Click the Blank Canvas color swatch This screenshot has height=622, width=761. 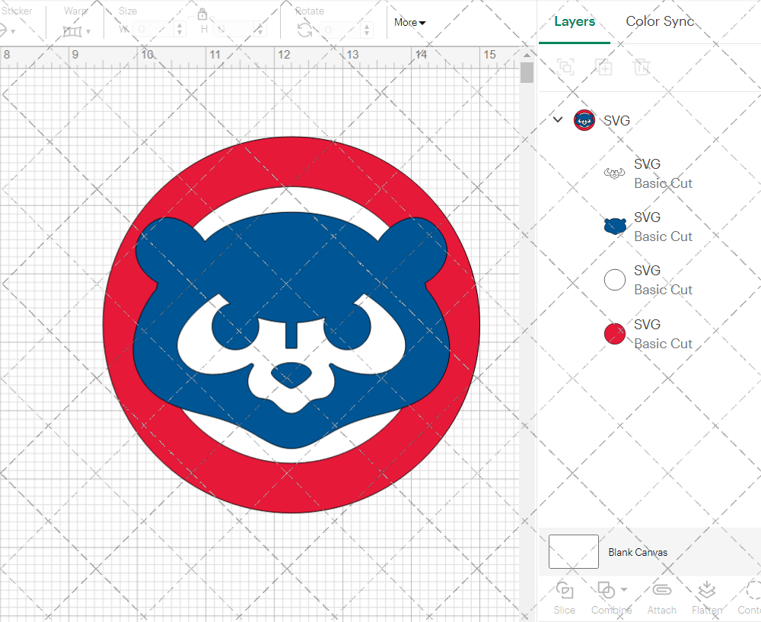pyautogui.click(x=573, y=552)
